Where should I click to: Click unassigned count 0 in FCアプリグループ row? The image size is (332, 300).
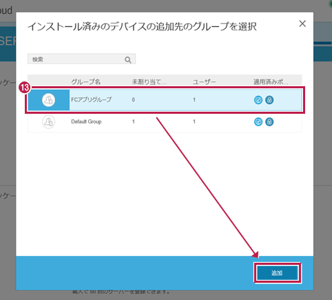click(x=134, y=100)
